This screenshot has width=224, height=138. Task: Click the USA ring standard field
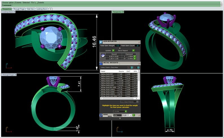click(x=117, y=115)
